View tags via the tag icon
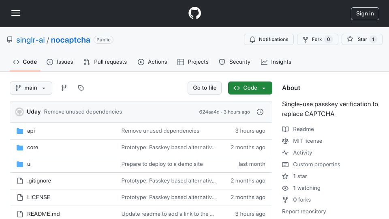 (81, 88)
